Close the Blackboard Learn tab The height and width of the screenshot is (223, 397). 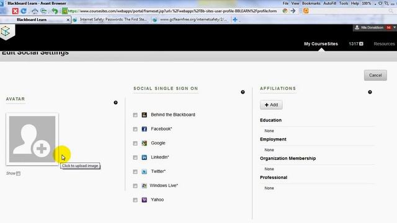(68, 20)
